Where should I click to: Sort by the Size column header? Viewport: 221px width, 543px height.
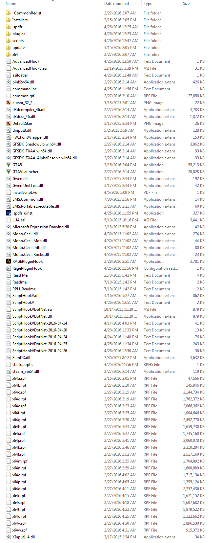186,4
